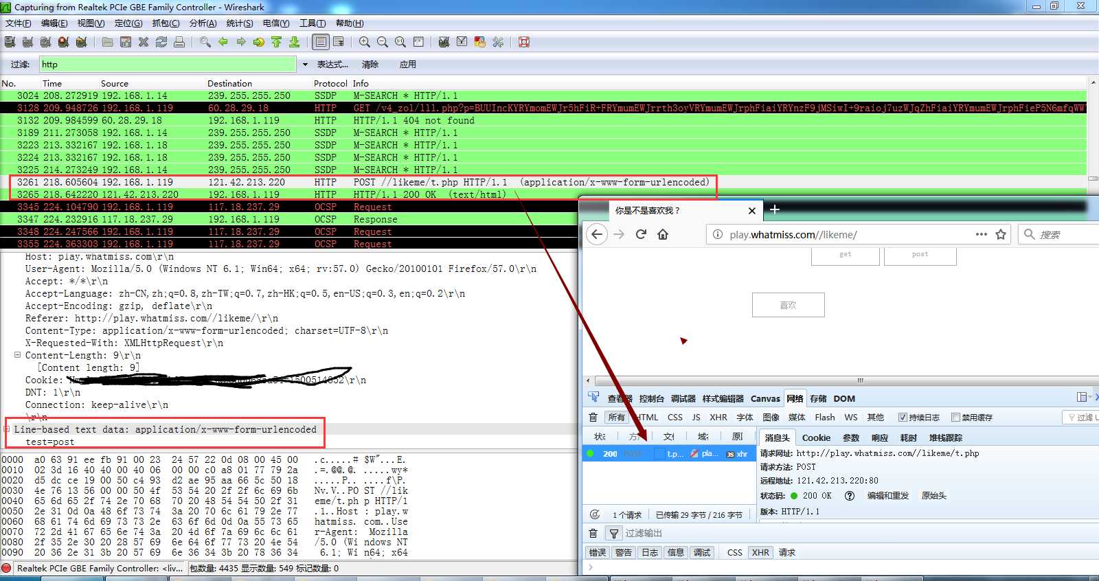Click 应用 to apply the filter
Viewport: 1099px width, 581px height.
(408, 65)
